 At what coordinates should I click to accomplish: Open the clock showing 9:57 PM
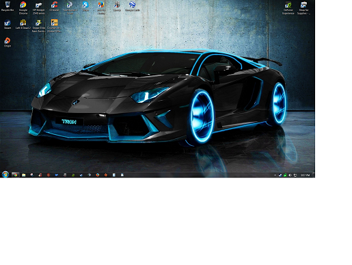(305, 175)
